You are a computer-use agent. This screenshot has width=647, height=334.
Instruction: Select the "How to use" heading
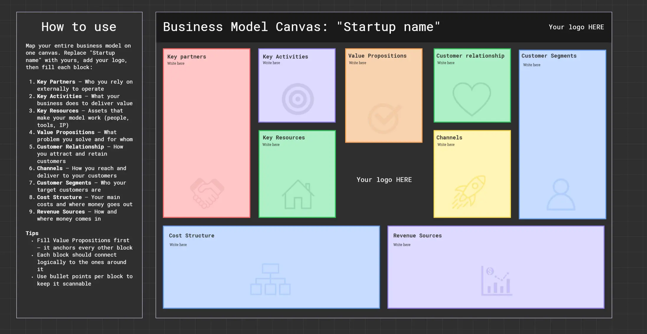coord(79,27)
